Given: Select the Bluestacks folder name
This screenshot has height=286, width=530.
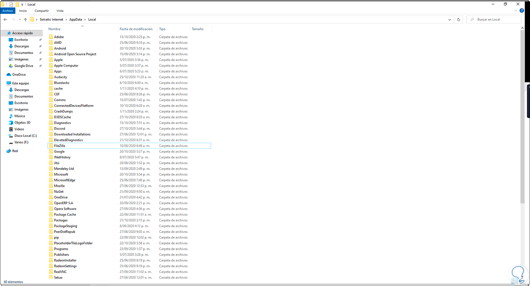Looking at the screenshot, I should 62,83.
